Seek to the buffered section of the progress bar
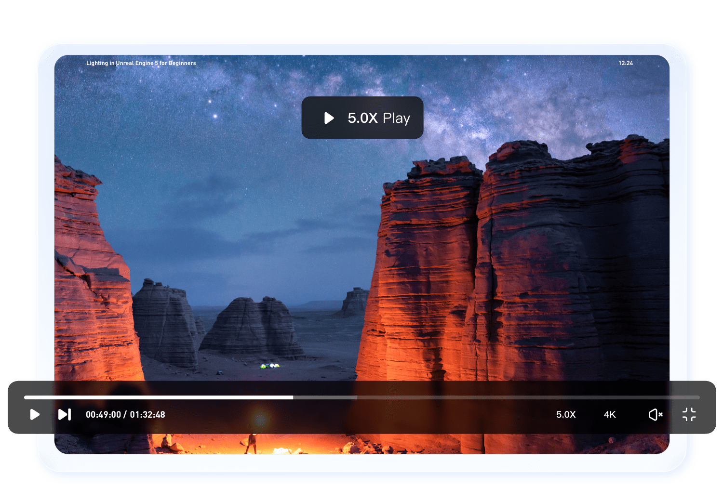This screenshot has height=501, width=723. point(325,397)
